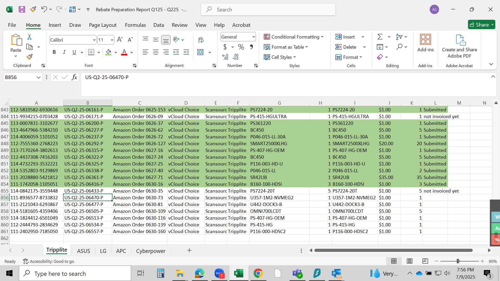Decrease decimal places
Screen dimensions: 500x281
tap(235, 57)
